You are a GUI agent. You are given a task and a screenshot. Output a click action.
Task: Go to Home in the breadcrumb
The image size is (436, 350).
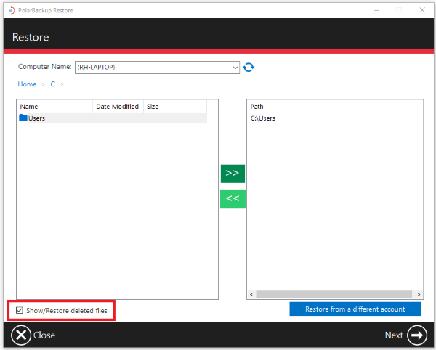[27, 84]
